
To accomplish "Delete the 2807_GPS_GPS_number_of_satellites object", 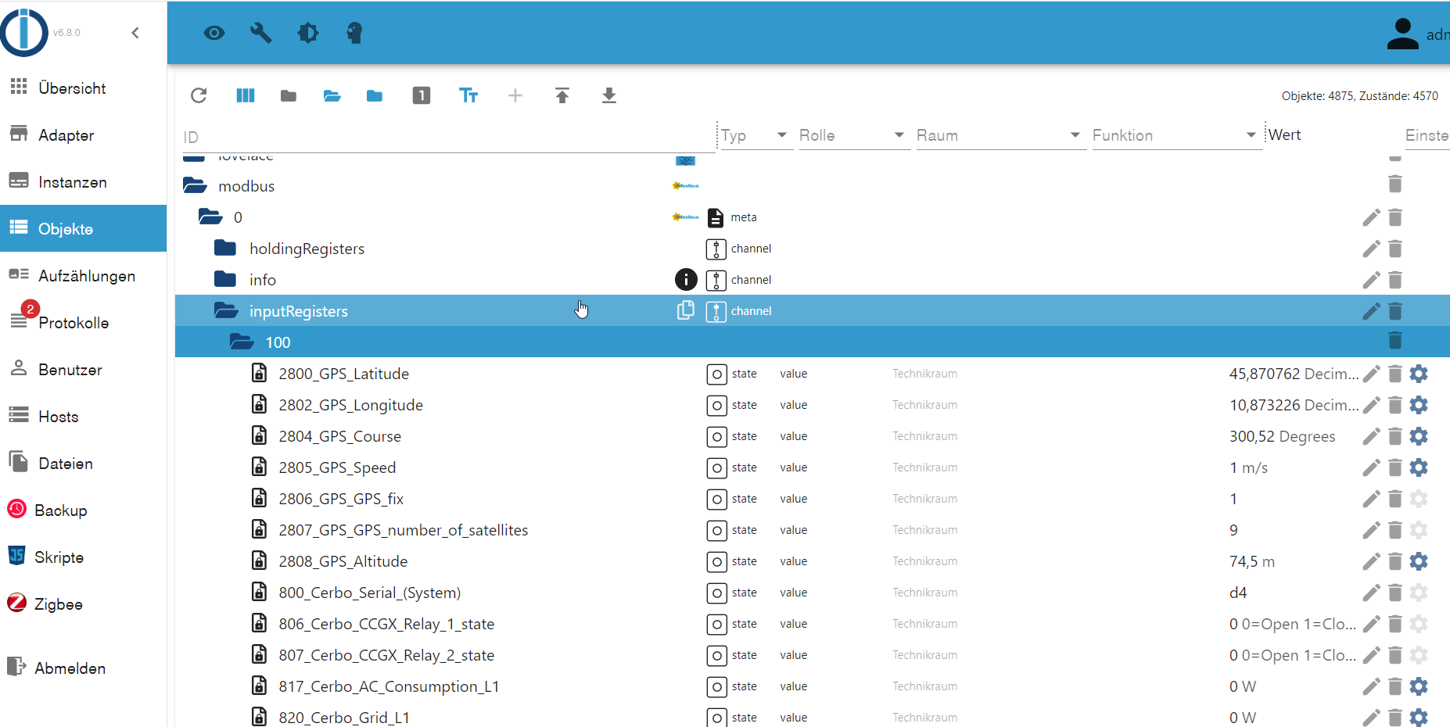I will pos(1395,530).
